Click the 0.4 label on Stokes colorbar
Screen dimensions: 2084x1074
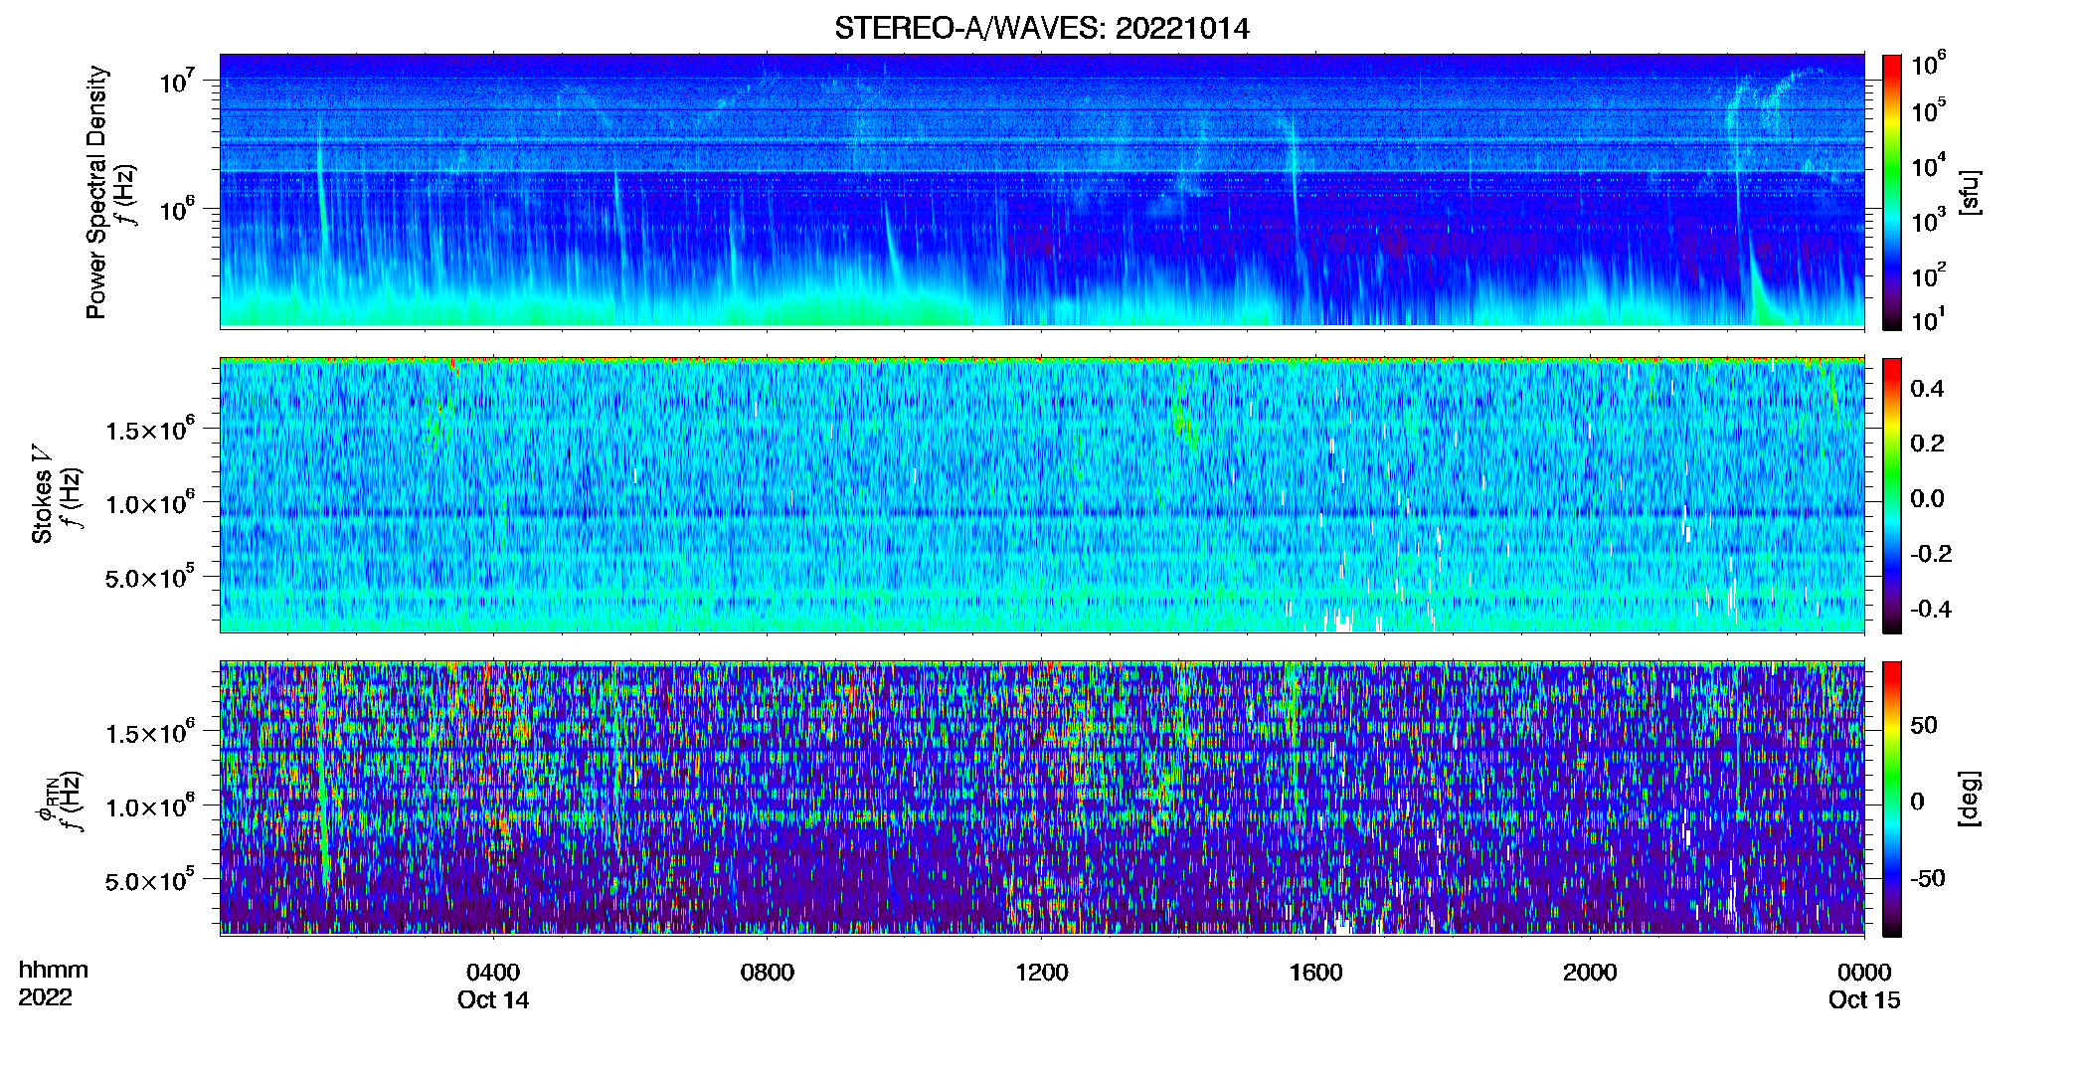pos(1927,389)
